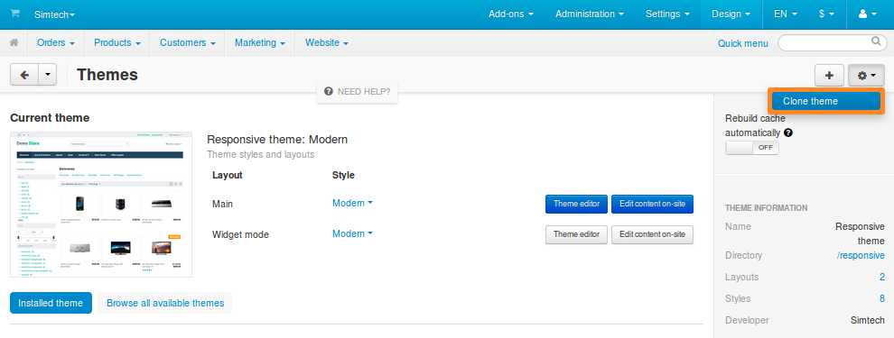Image resolution: width=894 pixels, height=338 pixels.
Task: Open the Administration menu
Action: tap(590, 14)
